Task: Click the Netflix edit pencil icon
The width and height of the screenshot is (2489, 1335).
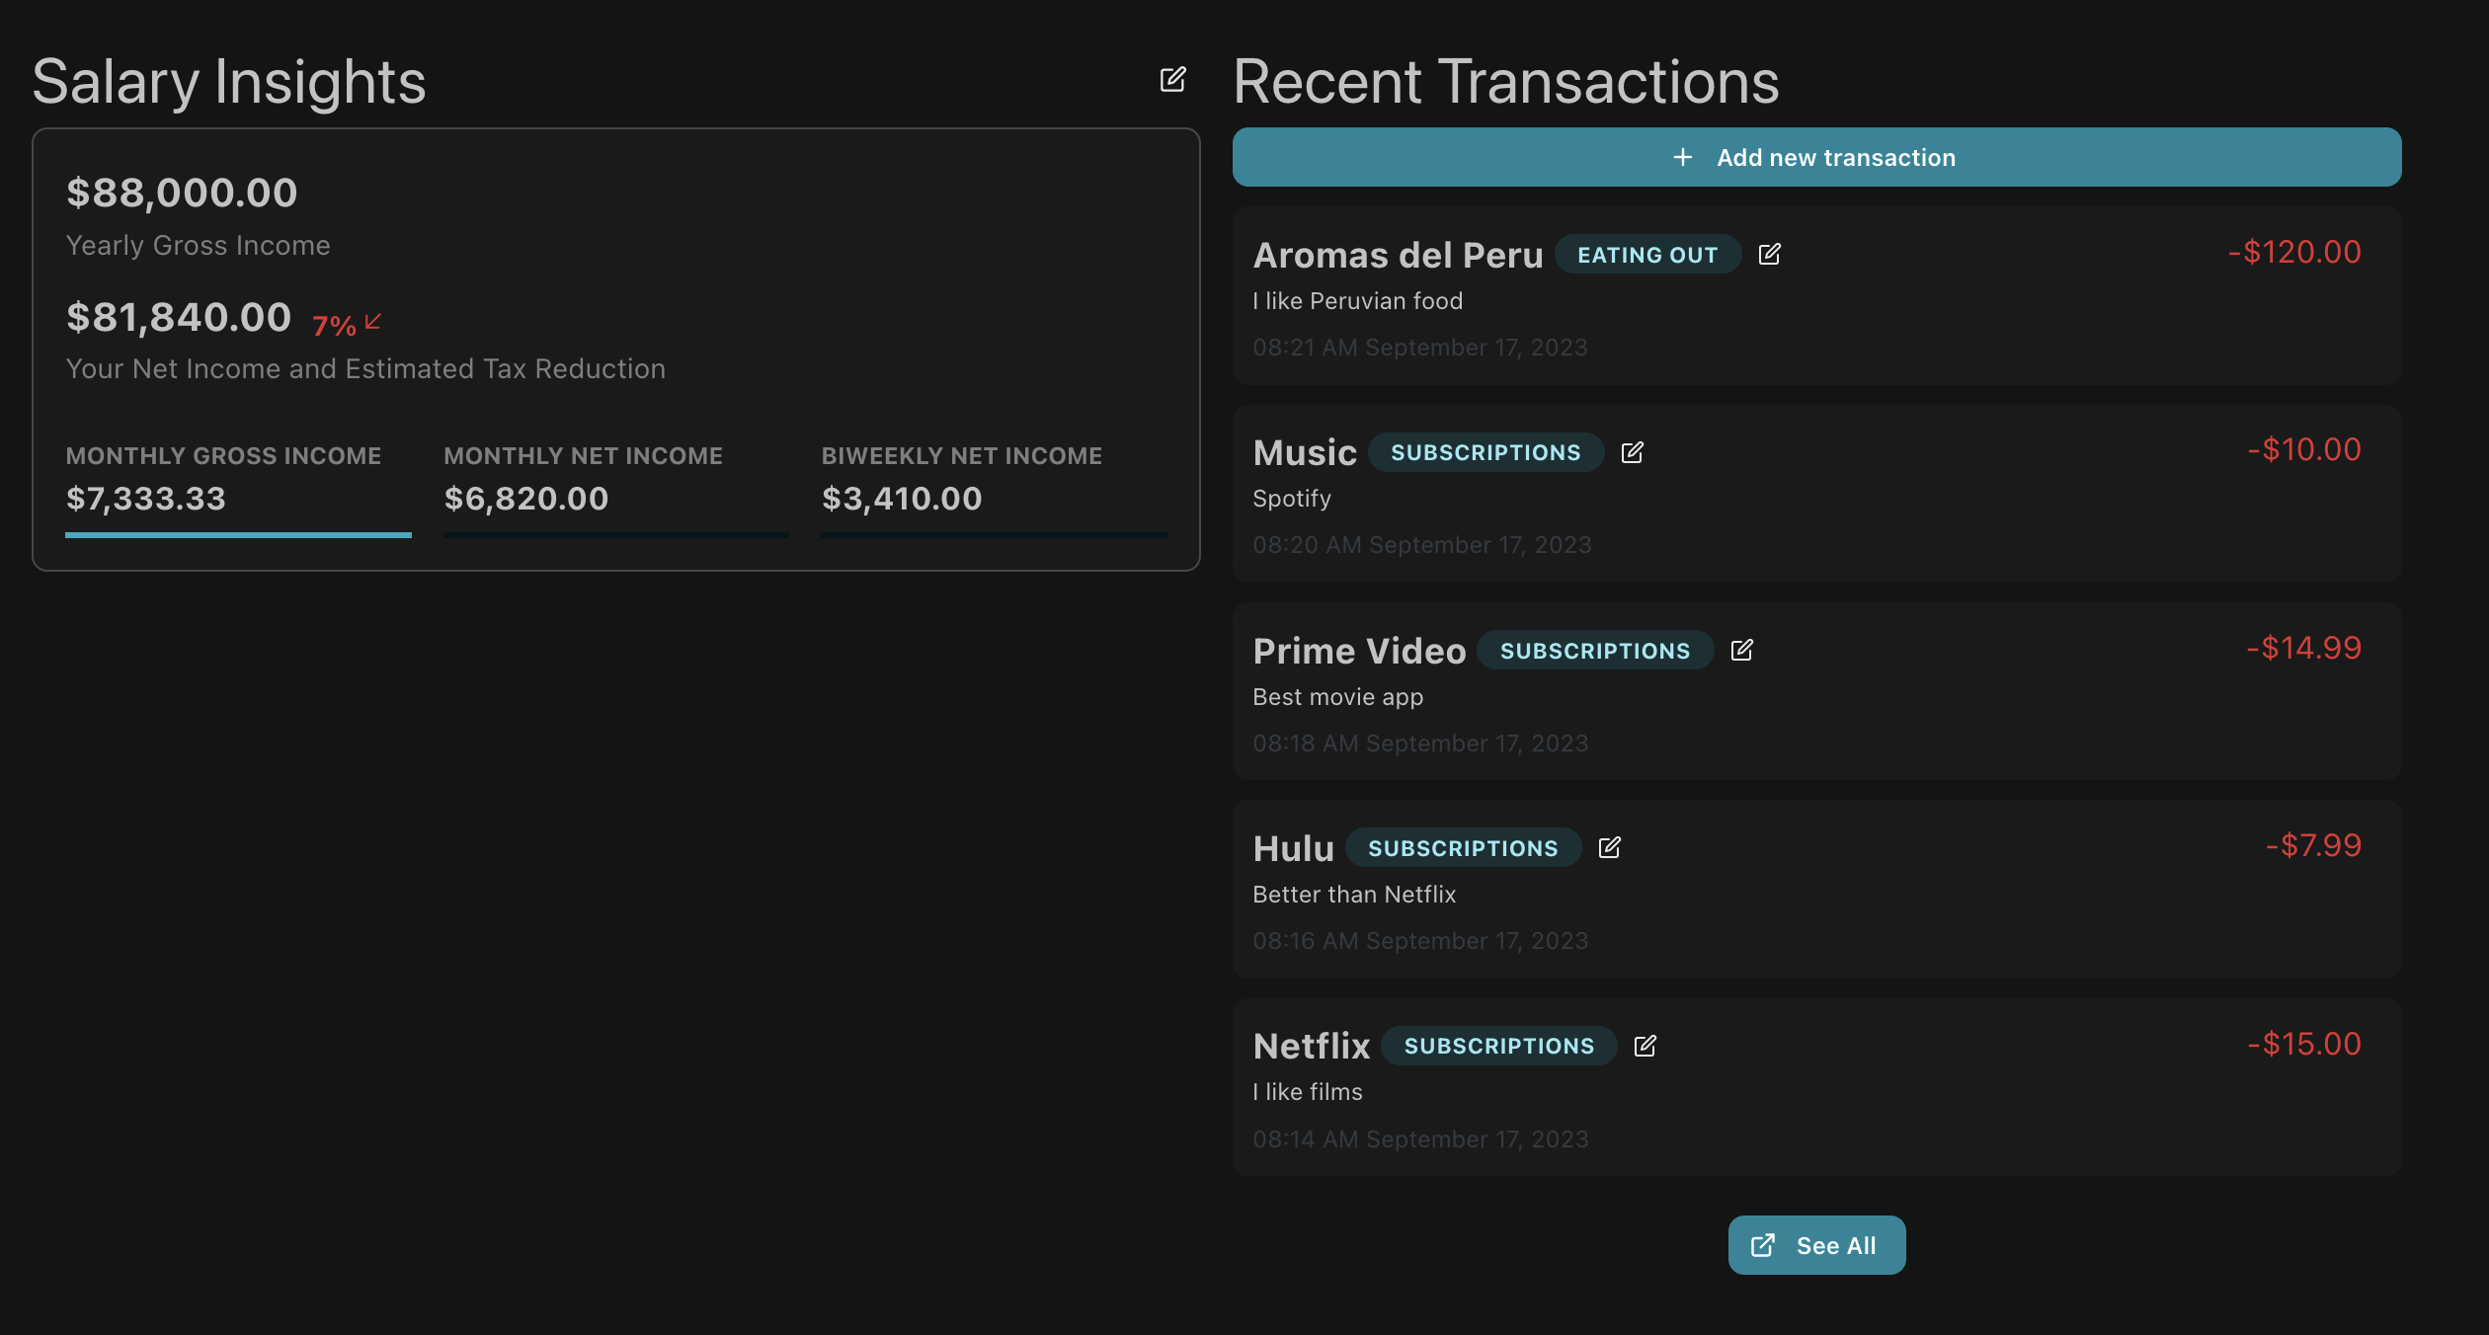Action: [x=1645, y=1046]
